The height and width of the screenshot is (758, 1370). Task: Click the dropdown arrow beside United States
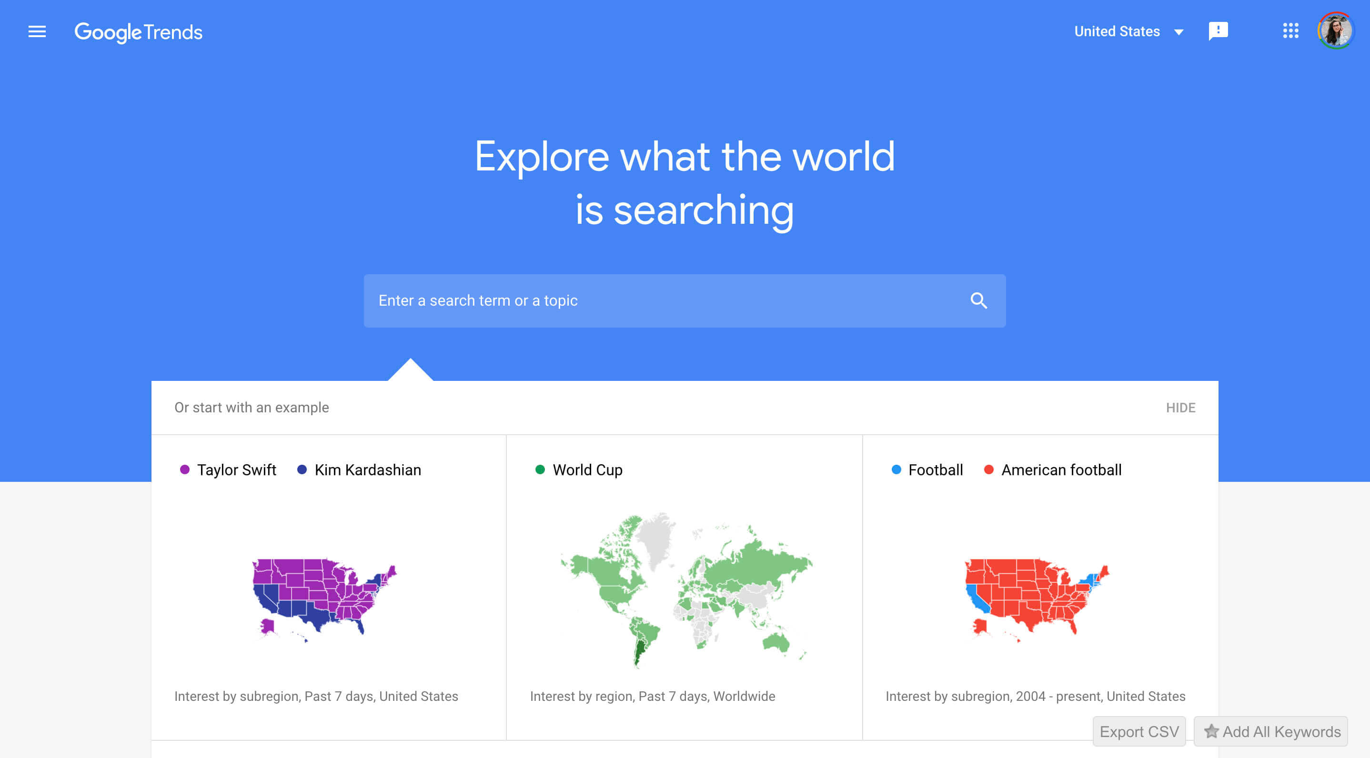[1179, 32]
